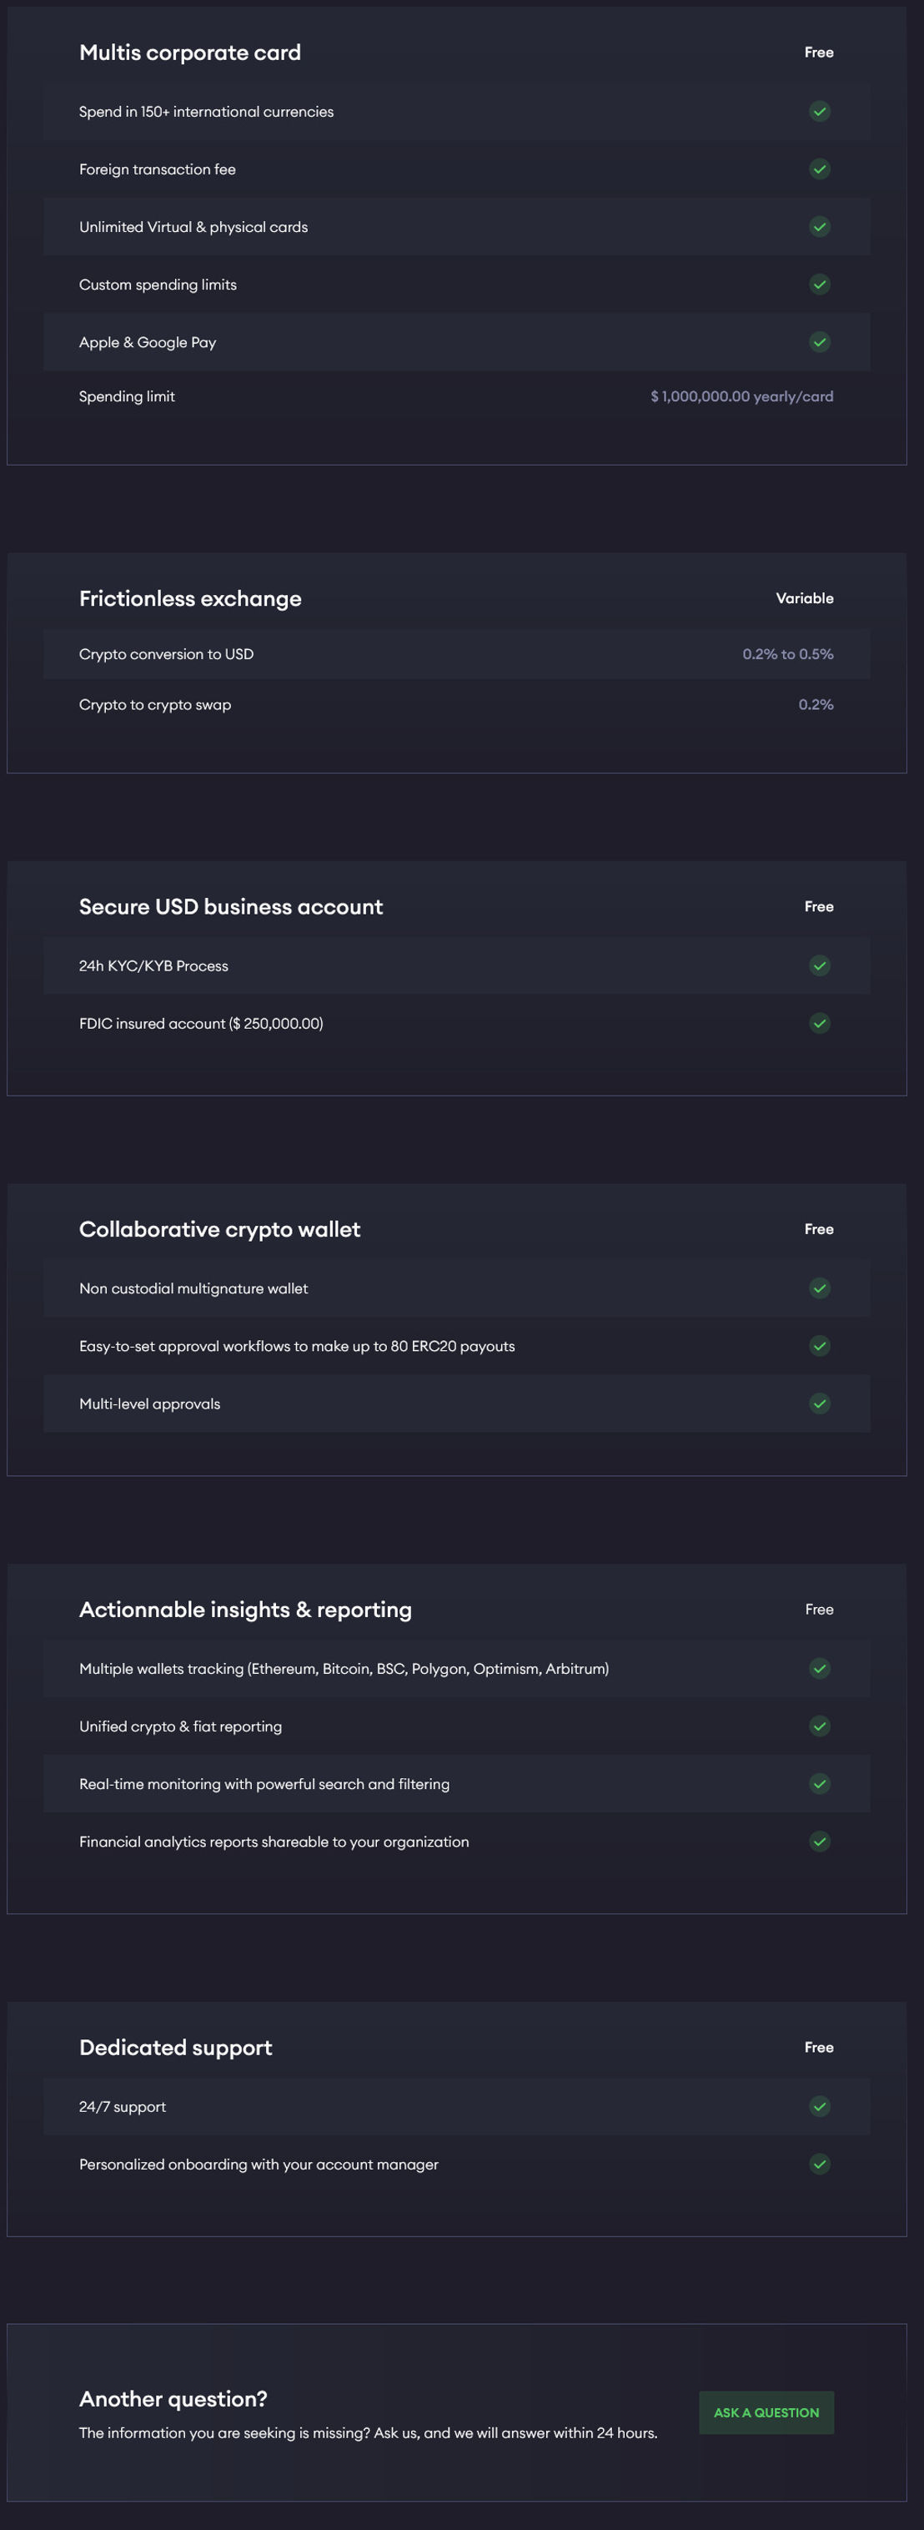Image resolution: width=924 pixels, height=2530 pixels.
Task: Click the Multi-level approvals checkmark
Action: click(820, 1404)
